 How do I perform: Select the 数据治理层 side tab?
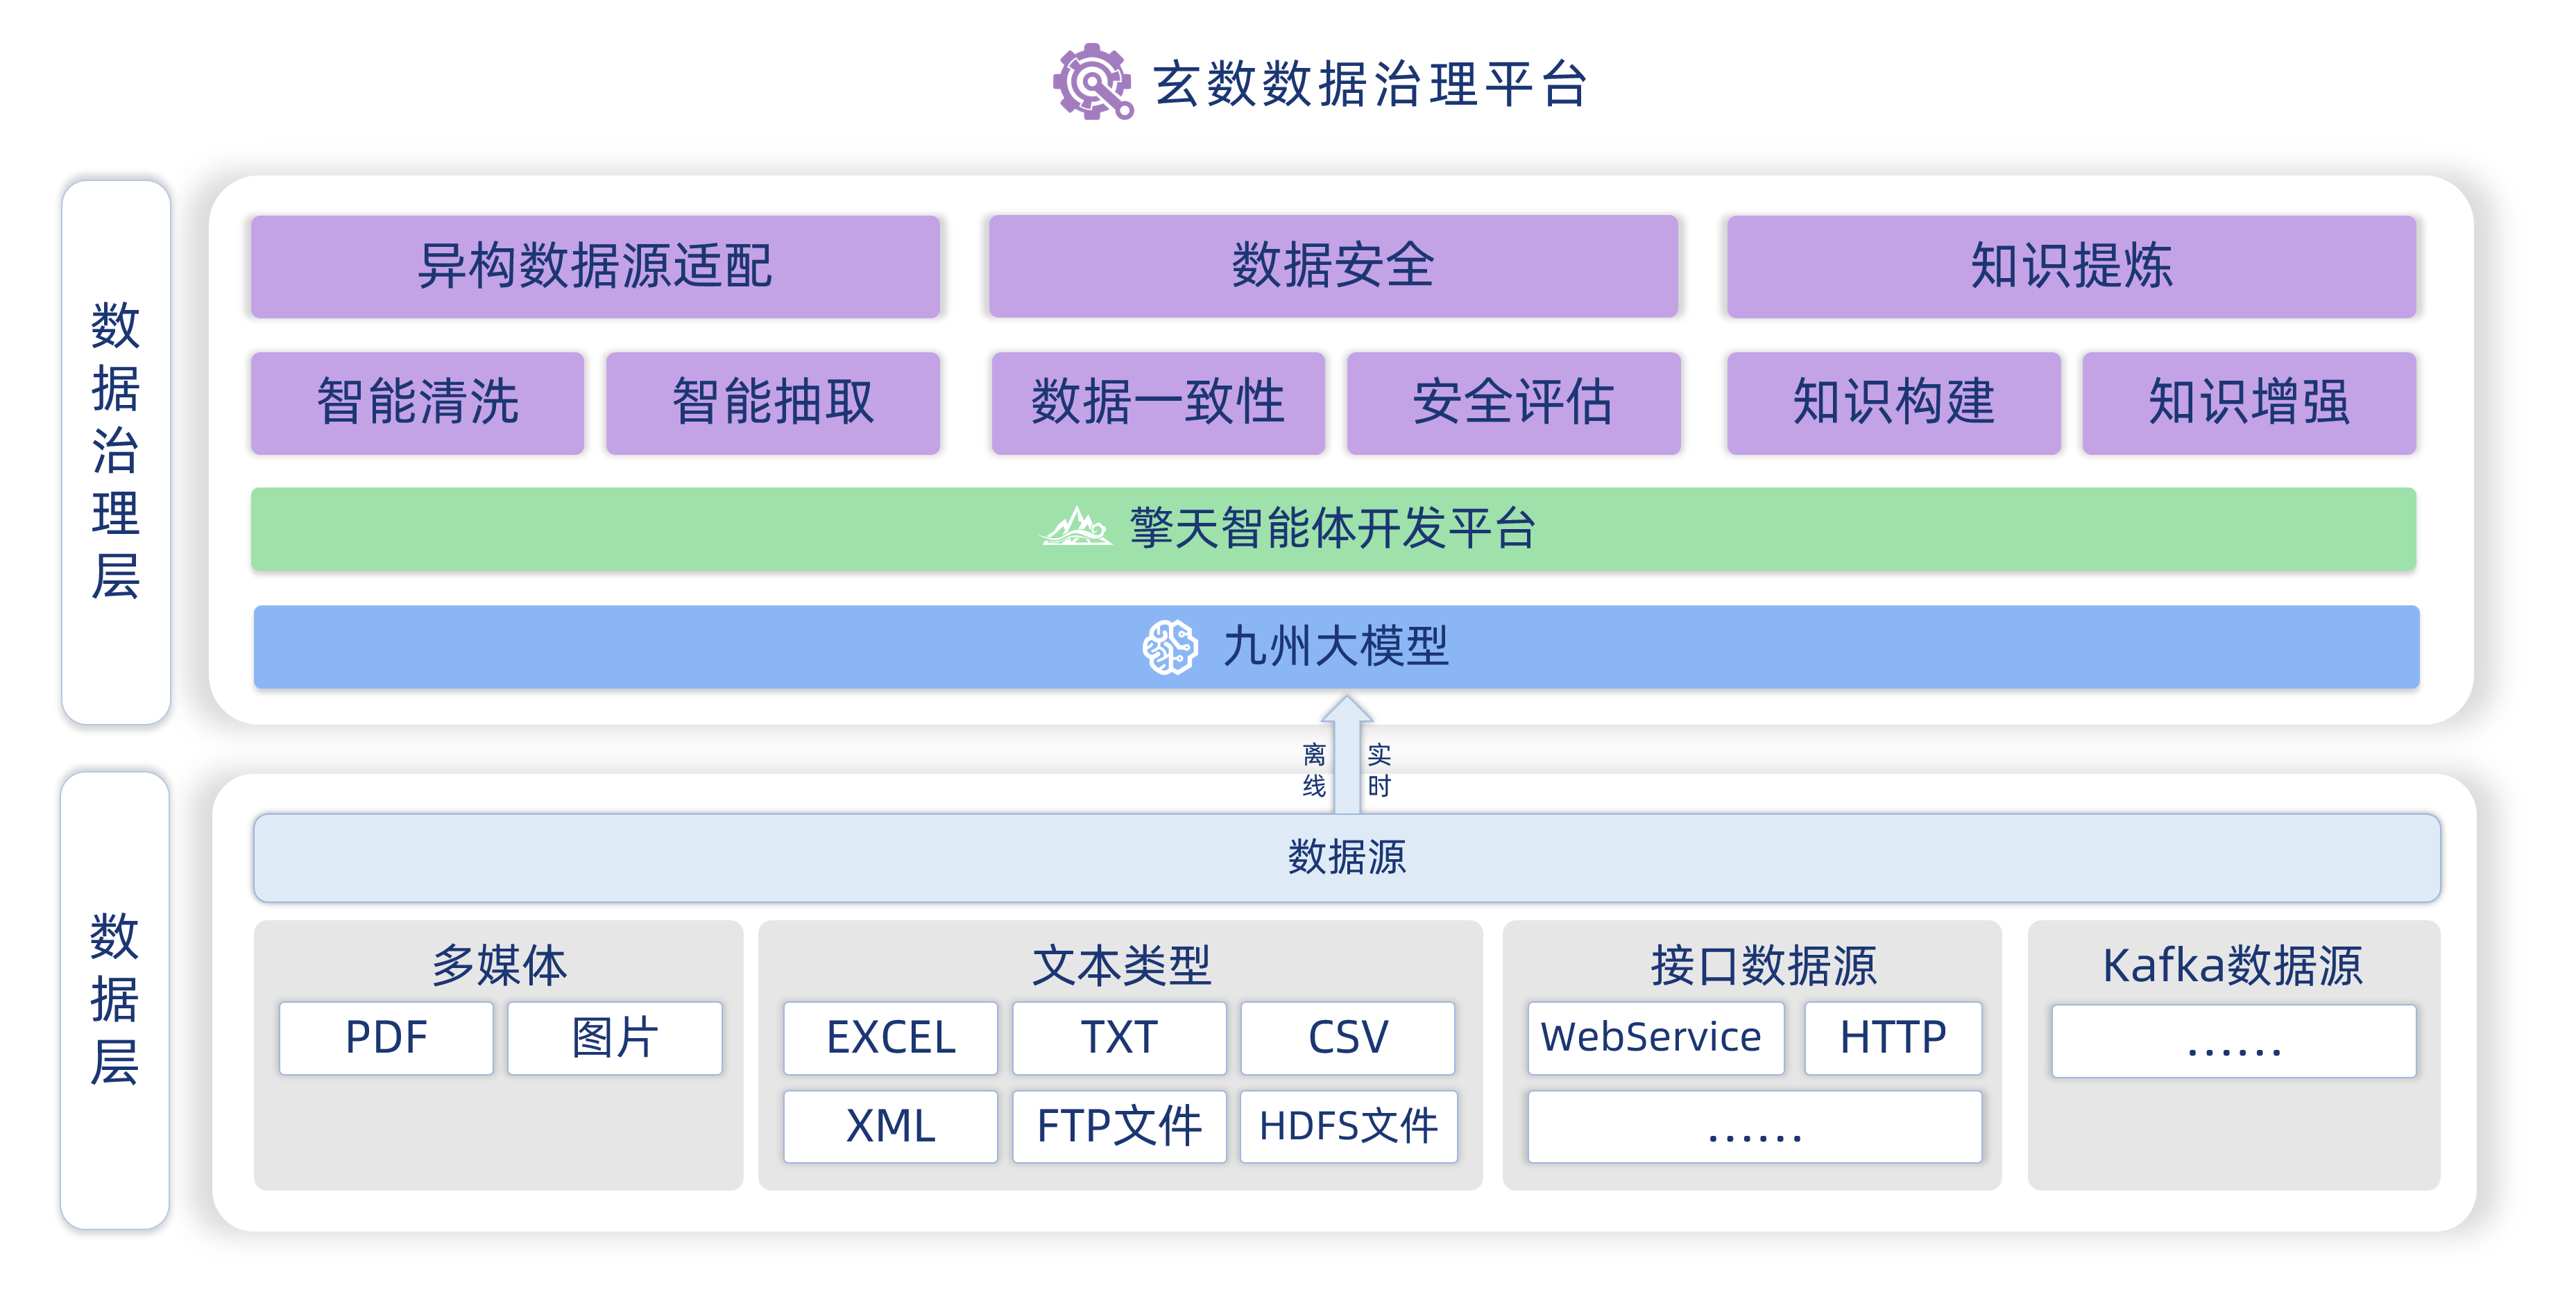(116, 451)
